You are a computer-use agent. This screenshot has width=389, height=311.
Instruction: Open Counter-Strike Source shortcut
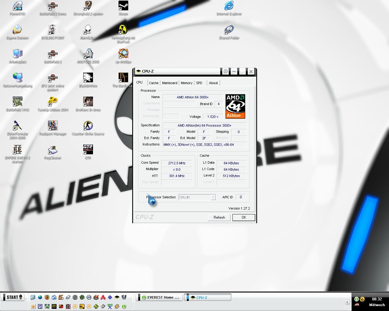[x=88, y=126]
